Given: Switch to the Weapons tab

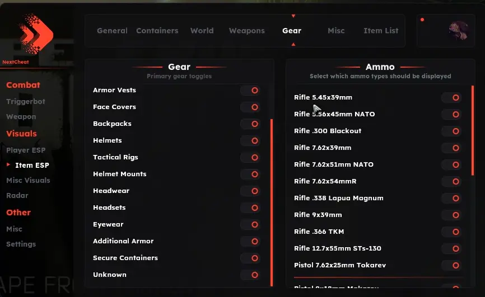Looking at the screenshot, I should 247,31.
